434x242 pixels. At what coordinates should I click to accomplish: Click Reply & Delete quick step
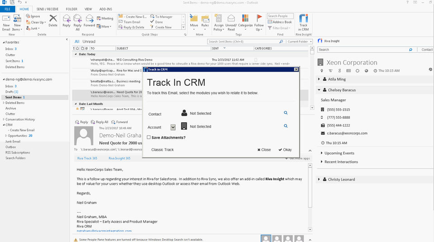point(132,27)
